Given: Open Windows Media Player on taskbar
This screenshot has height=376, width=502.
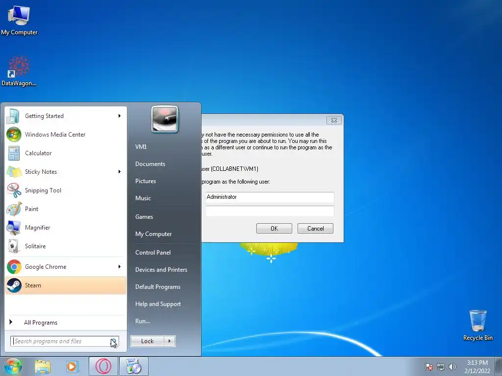Looking at the screenshot, I should click(72, 366).
